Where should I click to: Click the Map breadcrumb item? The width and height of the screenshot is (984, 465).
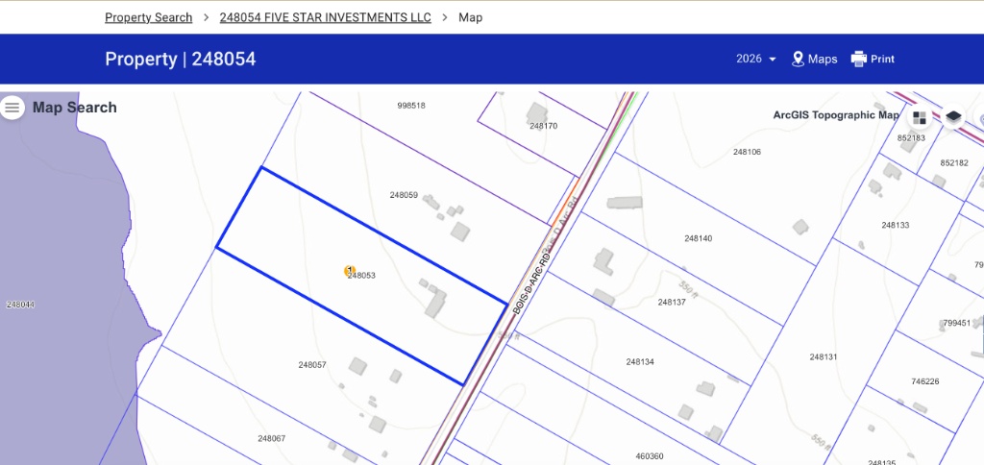pos(470,17)
